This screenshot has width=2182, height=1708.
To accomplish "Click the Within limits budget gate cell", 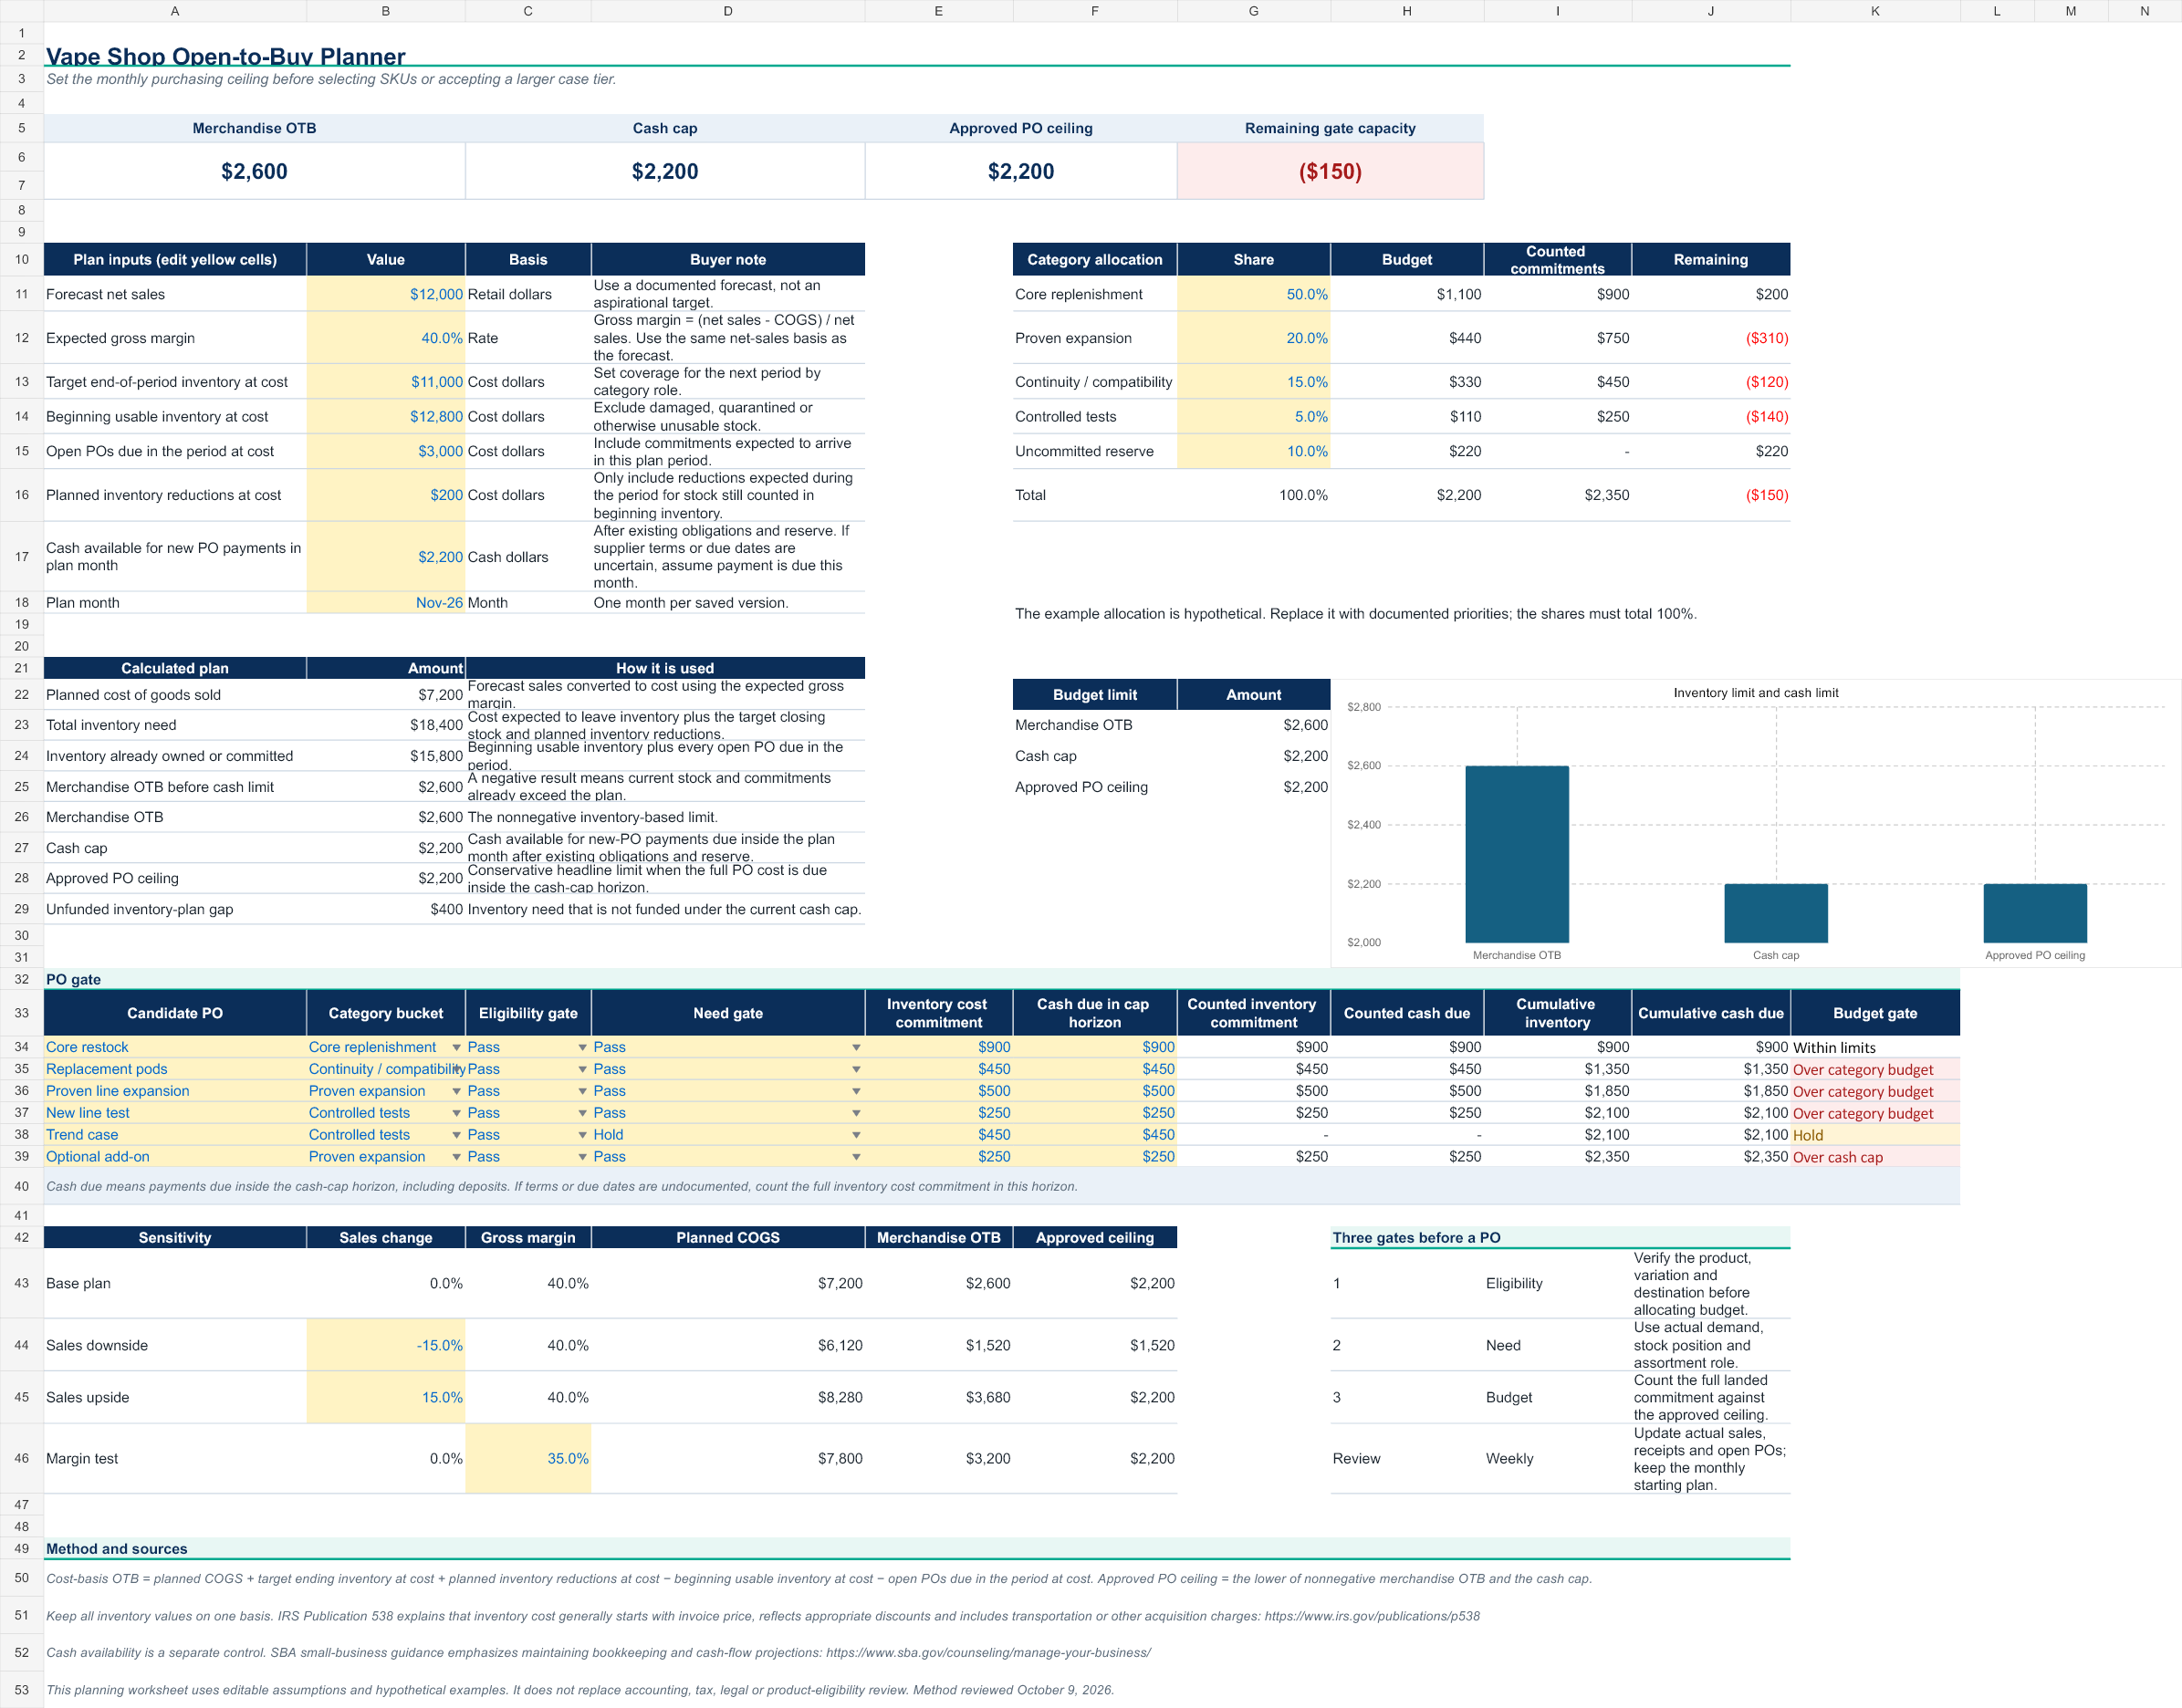I will [x=1874, y=1047].
